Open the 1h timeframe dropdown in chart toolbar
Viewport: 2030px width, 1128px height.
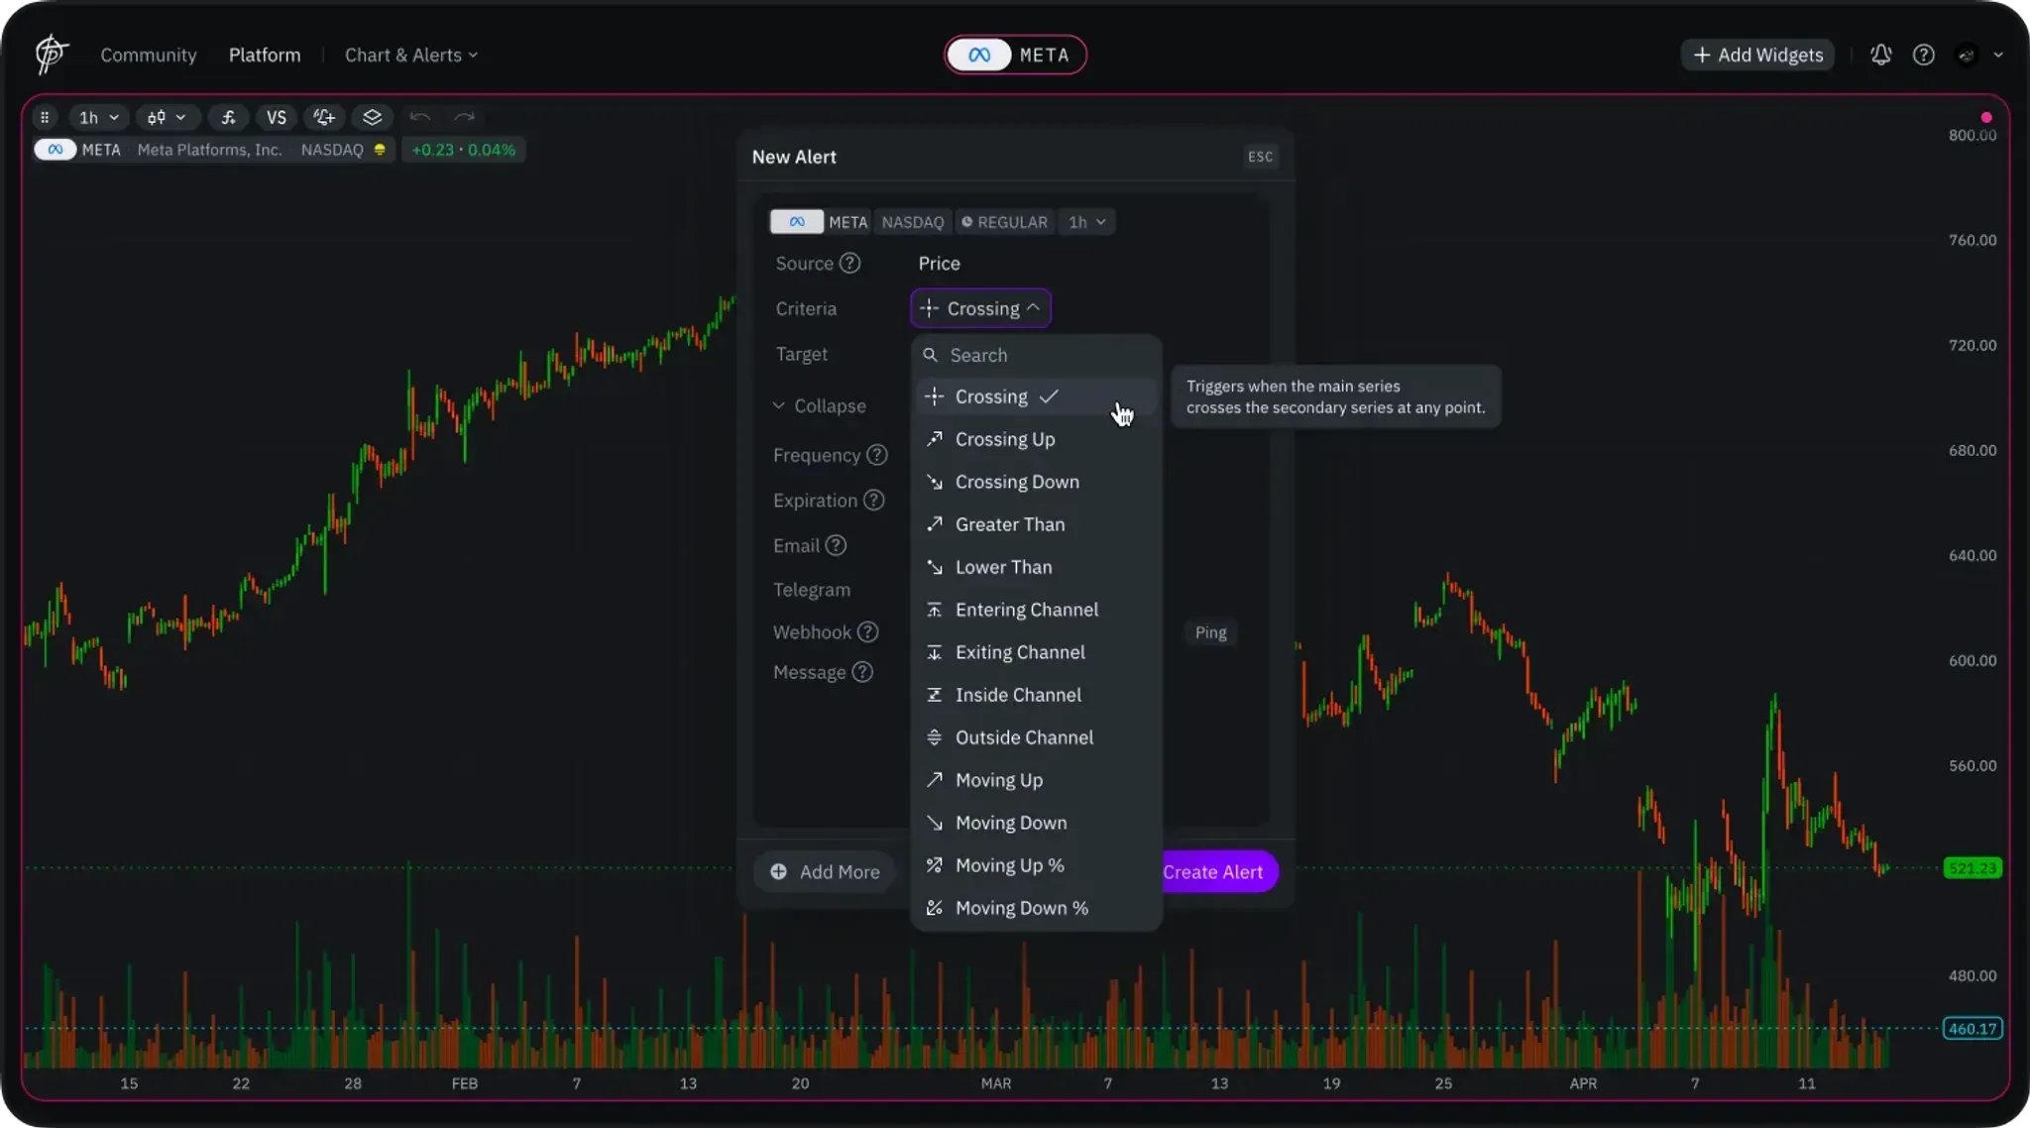tap(98, 117)
